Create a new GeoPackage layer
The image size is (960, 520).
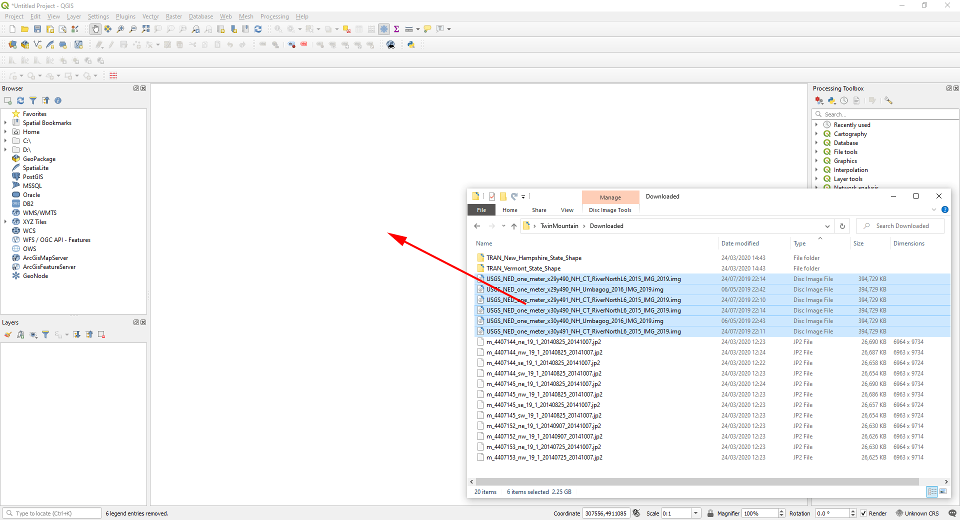25,44
